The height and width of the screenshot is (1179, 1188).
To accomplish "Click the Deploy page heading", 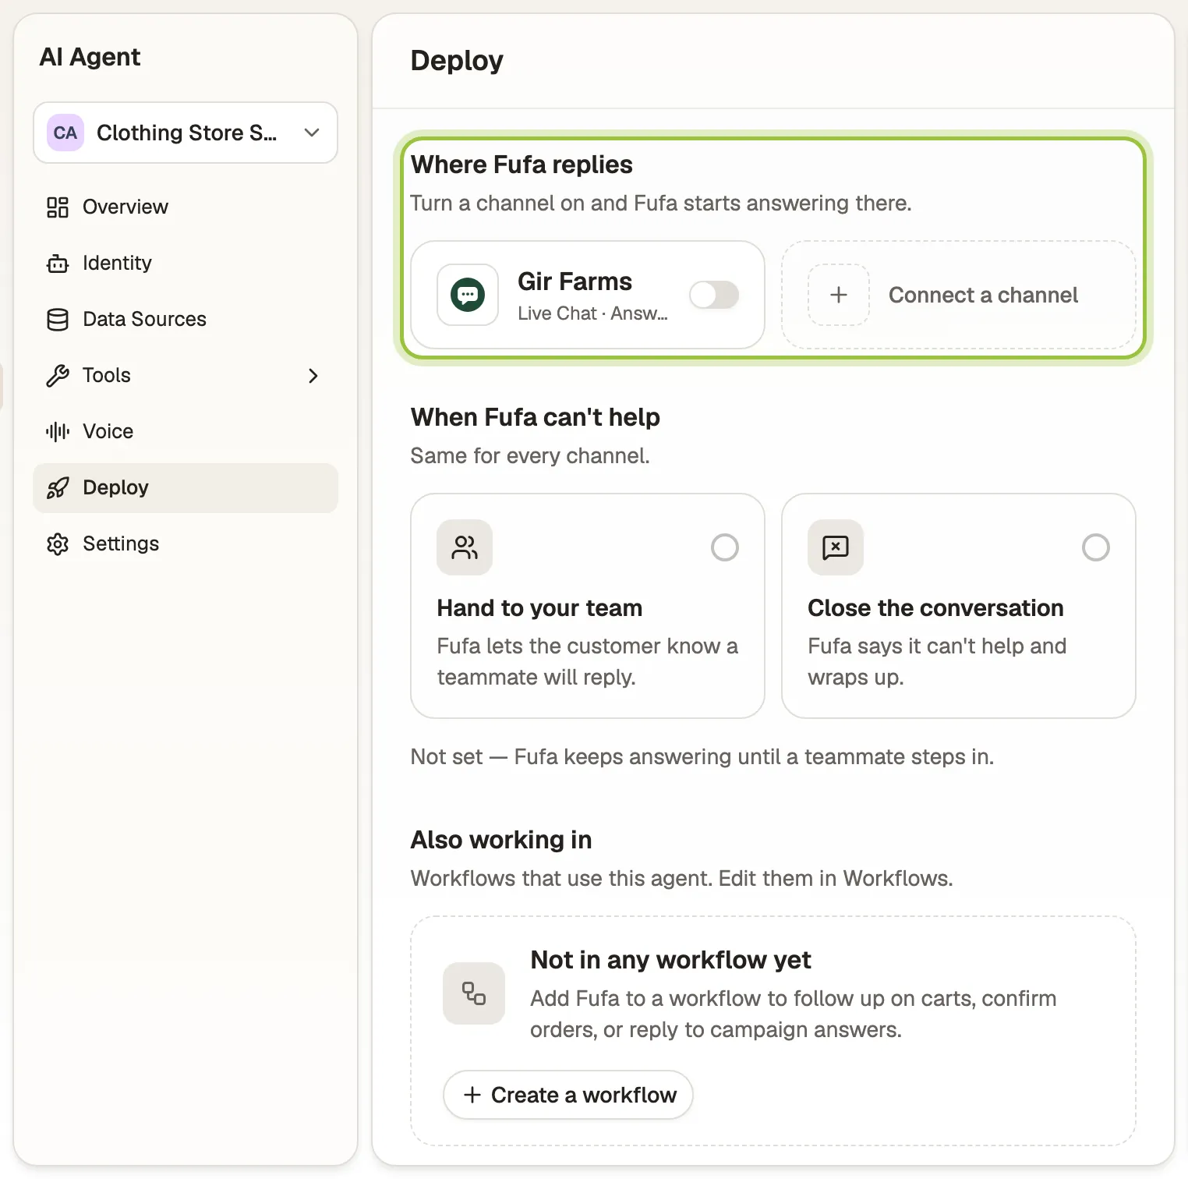I will coord(458,61).
